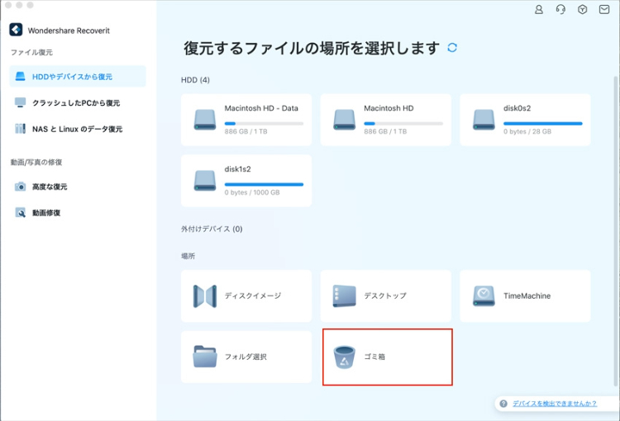This screenshot has height=421, width=620.
Task: Open the headset support icon
Action: (560, 9)
